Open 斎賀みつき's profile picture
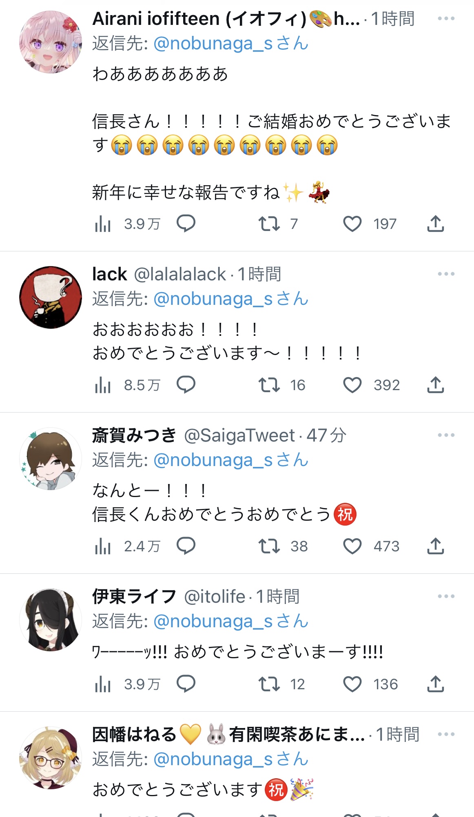This screenshot has width=474, height=817. point(51,459)
